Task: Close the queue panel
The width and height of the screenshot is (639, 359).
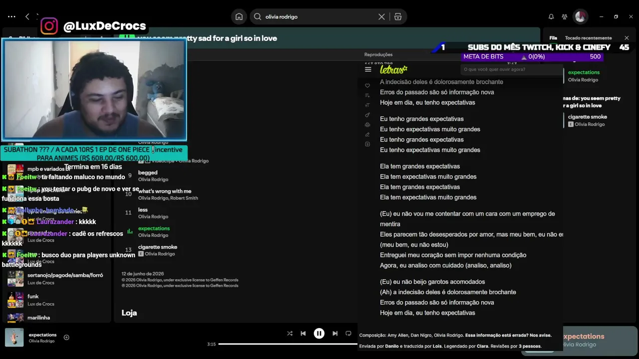Action: (627, 38)
